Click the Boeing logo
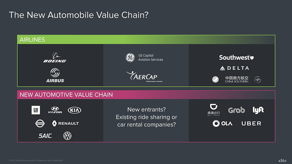This screenshot has height=164, width=292. (55, 58)
